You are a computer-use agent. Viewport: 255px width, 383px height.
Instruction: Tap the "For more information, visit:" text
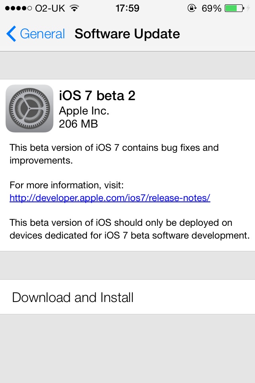67,186
